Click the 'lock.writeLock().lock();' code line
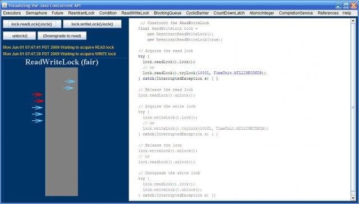Screen dimensions: 359x204 coord(170,117)
